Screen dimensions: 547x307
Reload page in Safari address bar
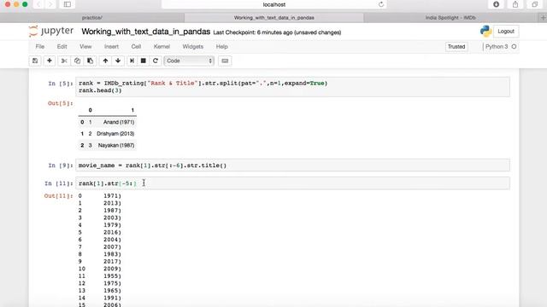click(381, 4)
